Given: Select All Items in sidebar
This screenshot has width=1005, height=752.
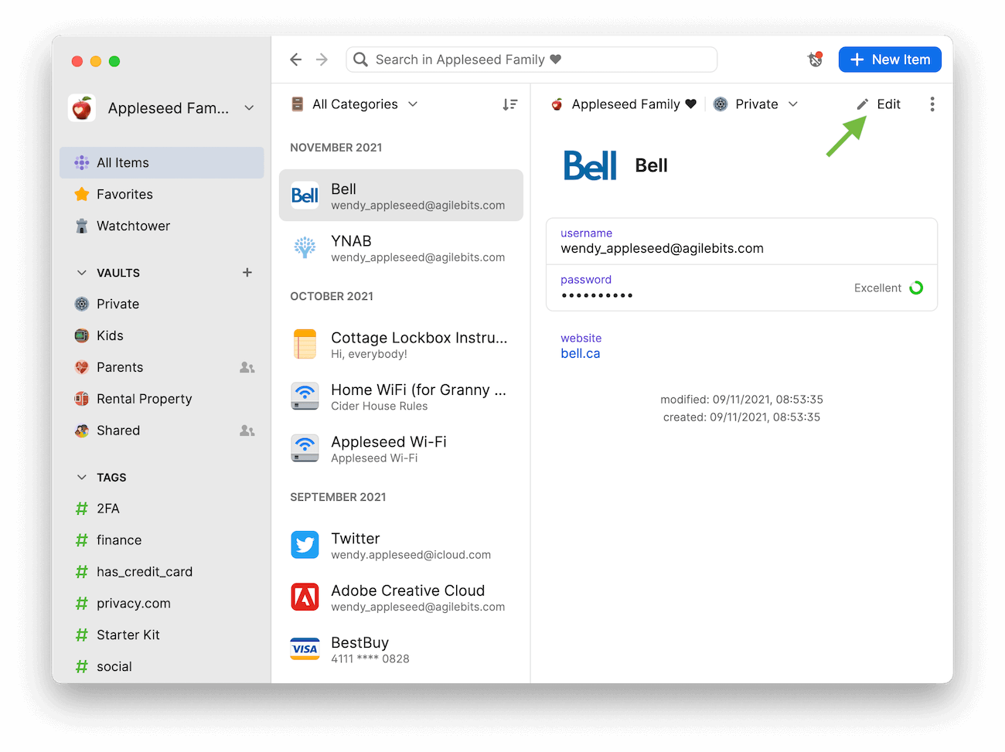Looking at the screenshot, I should pyautogui.click(x=162, y=163).
